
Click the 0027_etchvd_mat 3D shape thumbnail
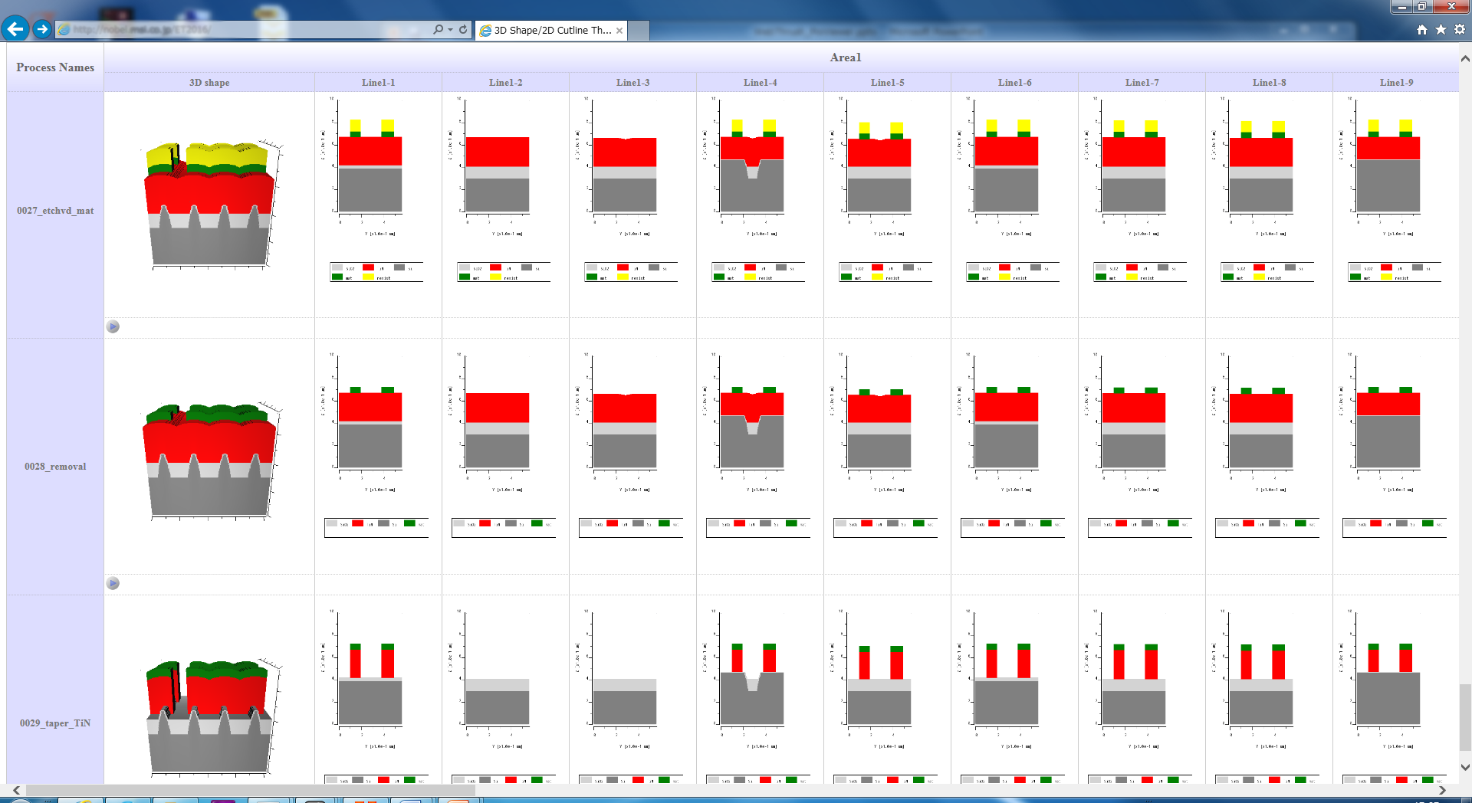(x=211, y=204)
